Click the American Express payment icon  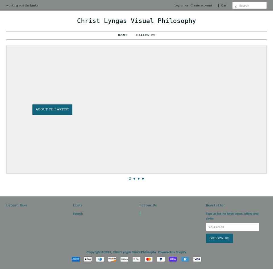click(x=76, y=259)
